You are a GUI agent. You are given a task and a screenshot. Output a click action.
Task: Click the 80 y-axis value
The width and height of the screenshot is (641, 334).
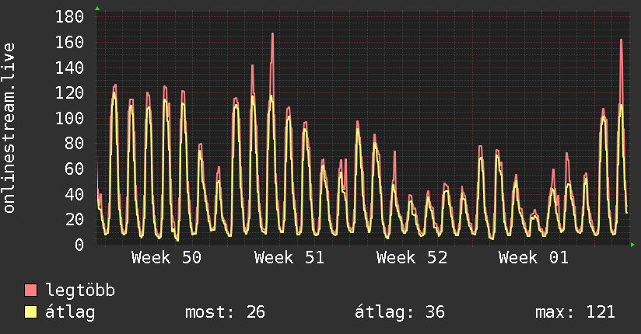tap(75, 144)
